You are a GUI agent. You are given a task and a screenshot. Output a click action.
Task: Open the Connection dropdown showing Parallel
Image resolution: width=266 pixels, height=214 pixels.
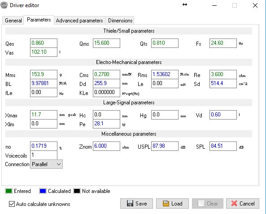pyautogui.click(x=46, y=164)
